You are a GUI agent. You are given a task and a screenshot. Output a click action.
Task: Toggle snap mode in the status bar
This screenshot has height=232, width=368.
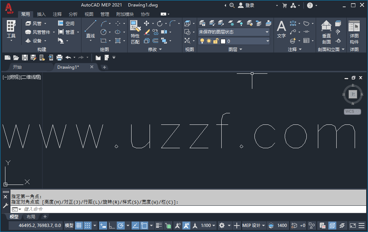point(88,225)
